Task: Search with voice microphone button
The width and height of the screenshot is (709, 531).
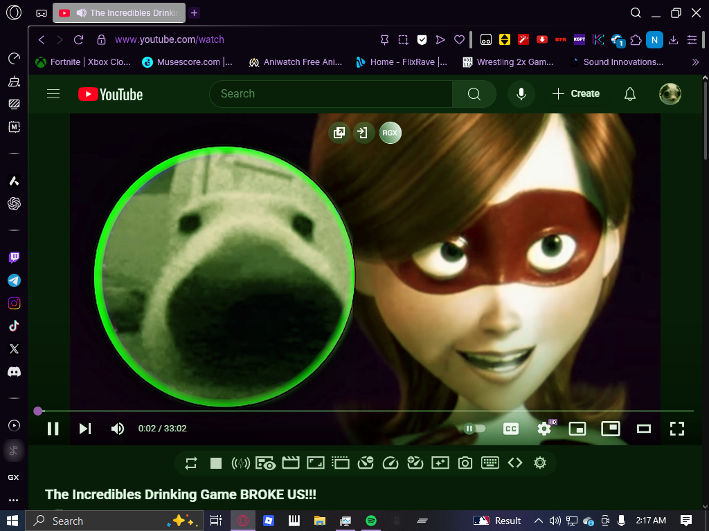Action: (521, 94)
